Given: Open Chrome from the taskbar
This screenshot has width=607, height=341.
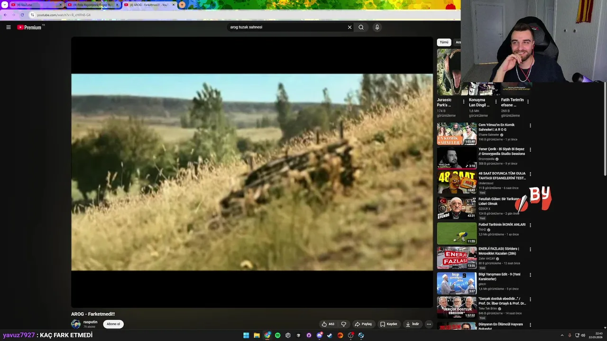Looking at the screenshot, I should point(267,335).
